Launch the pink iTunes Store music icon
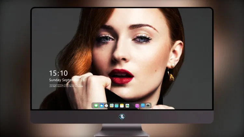The image size is (244, 137). tap(137, 106)
